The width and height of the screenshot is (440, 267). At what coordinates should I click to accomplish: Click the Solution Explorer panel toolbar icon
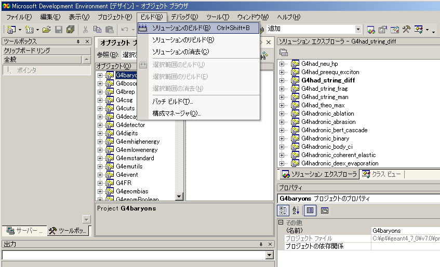[x=284, y=52]
